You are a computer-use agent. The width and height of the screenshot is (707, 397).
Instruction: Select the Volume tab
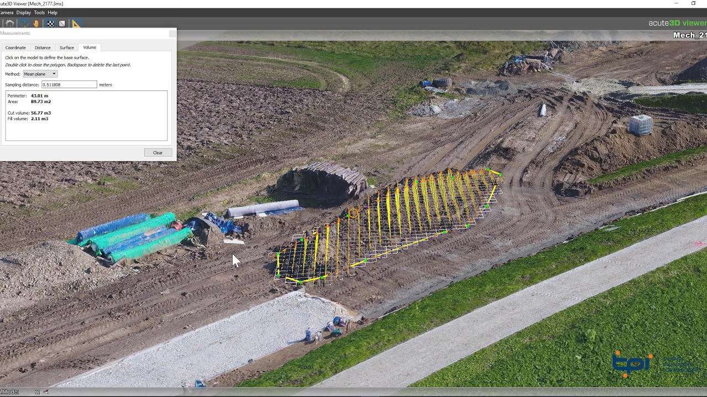89,47
